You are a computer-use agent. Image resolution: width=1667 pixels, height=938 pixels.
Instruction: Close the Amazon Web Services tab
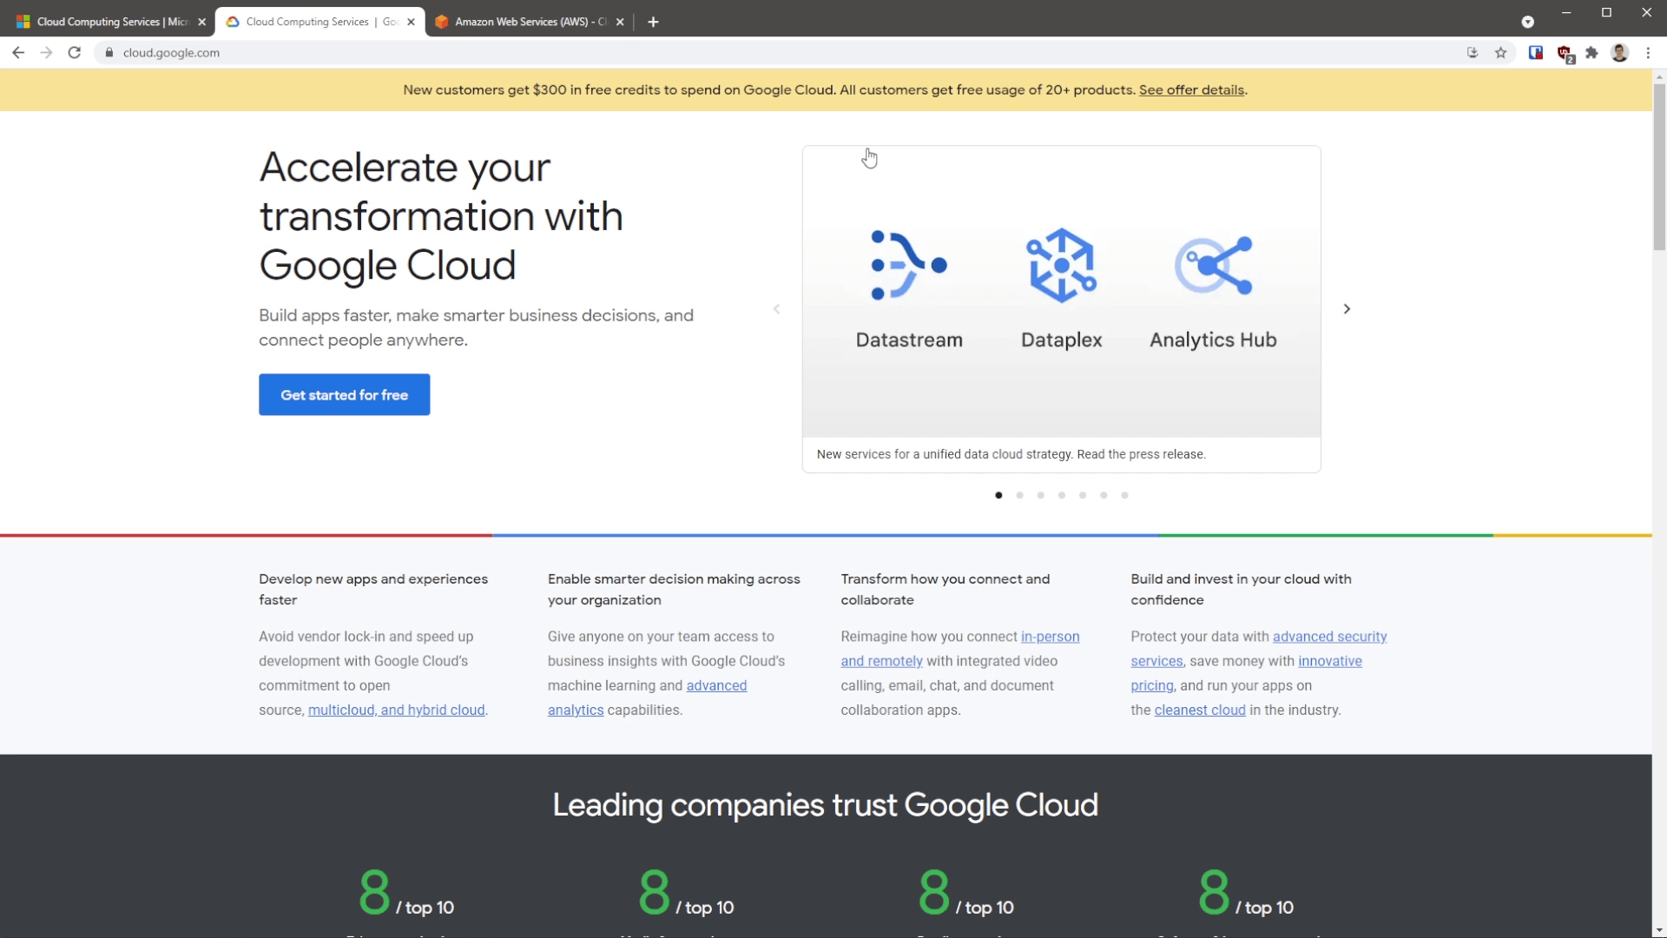tap(620, 22)
